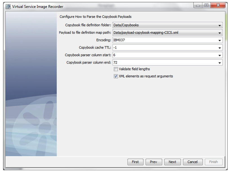Expand the Payload to file definition map path dropdown

[219, 33]
